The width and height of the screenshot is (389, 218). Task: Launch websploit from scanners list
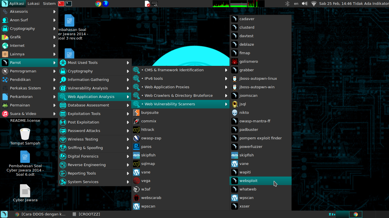(x=261, y=181)
